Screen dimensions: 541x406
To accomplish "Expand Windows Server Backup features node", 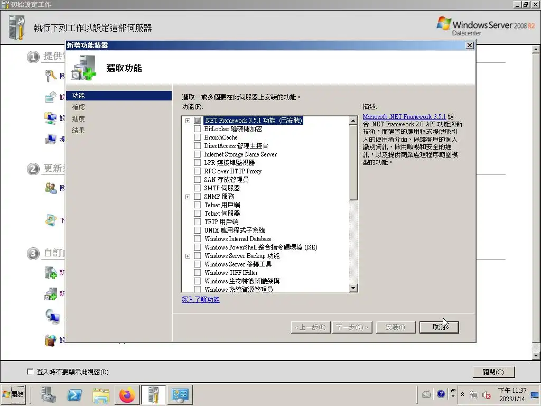I will [x=188, y=256].
